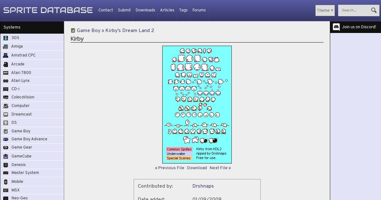Image resolution: width=381 pixels, height=200 pixels.
Task: Click the MSX system icon
Action: [6, 190]
